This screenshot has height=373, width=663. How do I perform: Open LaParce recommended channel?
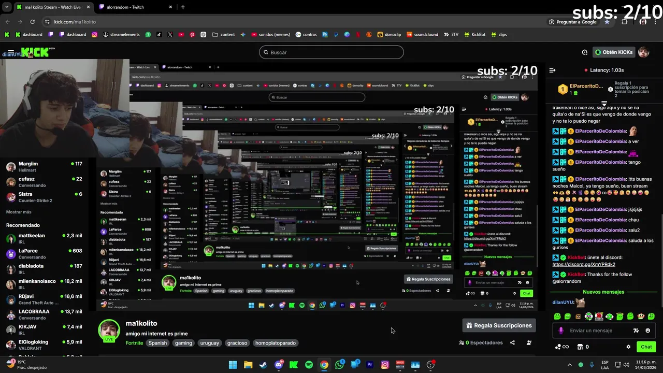pos(44,254)
